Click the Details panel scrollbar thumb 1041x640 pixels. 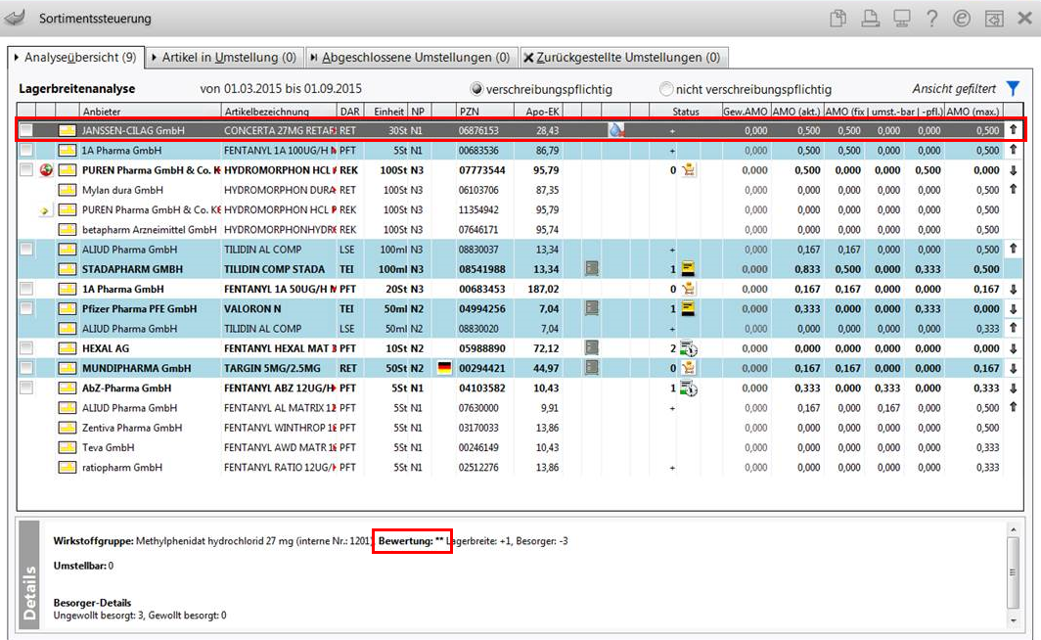(x=1013, y=572)
